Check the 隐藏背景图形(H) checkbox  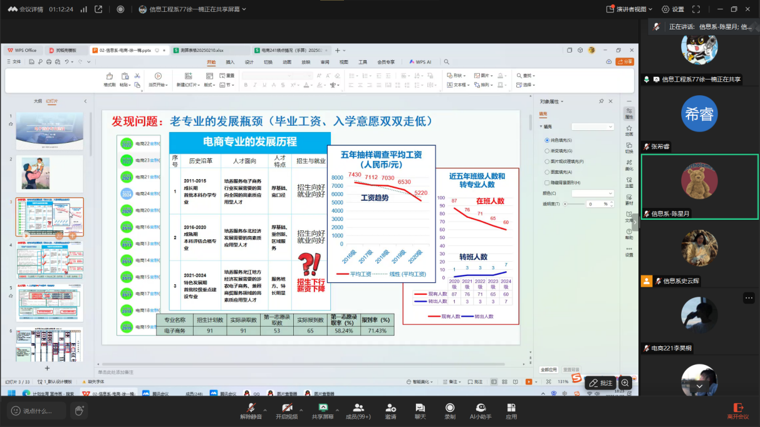[547, 182]
